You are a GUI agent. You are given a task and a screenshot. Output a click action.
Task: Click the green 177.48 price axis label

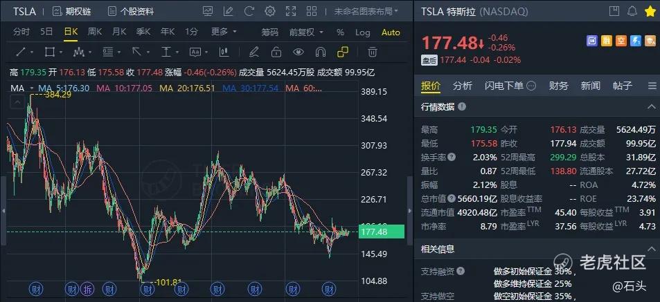pyautogui.click(x=381, y=232)
